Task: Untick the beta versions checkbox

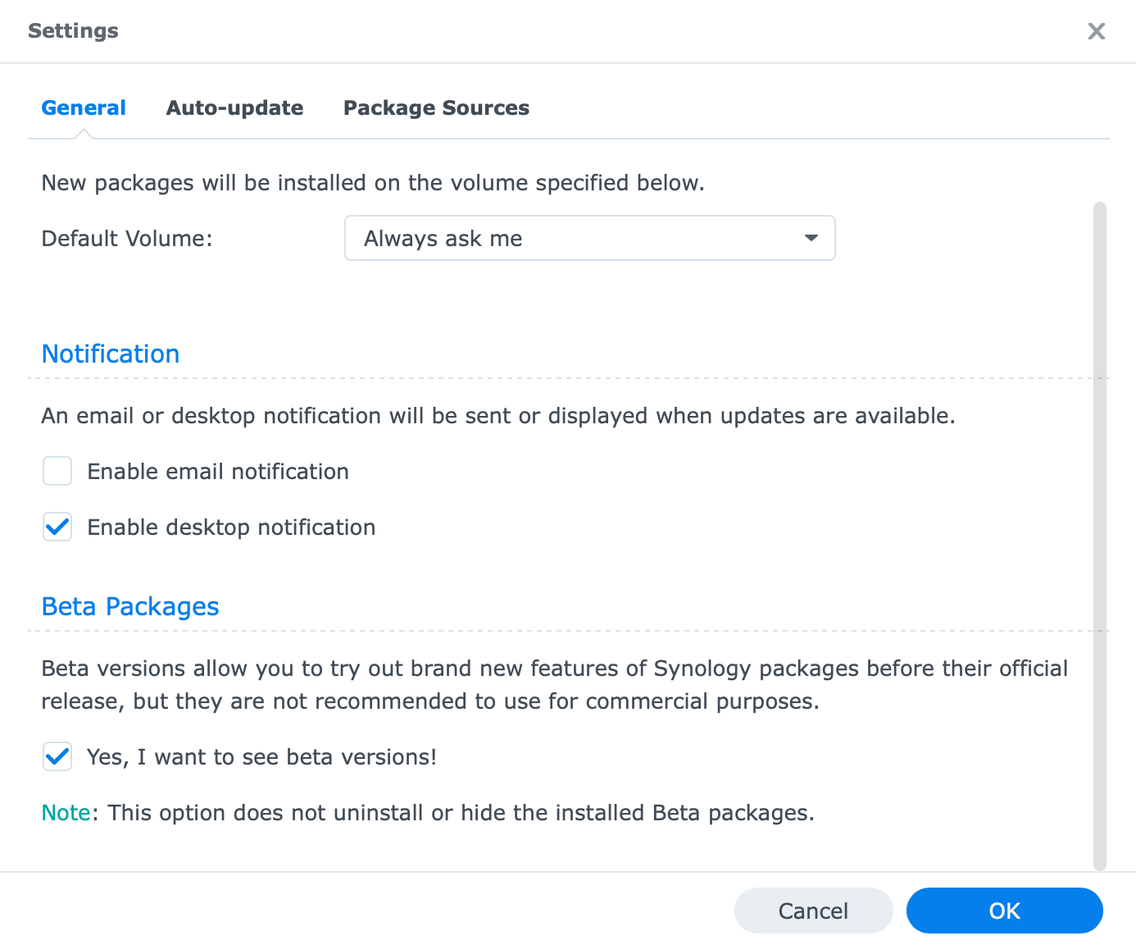Action: [57, 757]
